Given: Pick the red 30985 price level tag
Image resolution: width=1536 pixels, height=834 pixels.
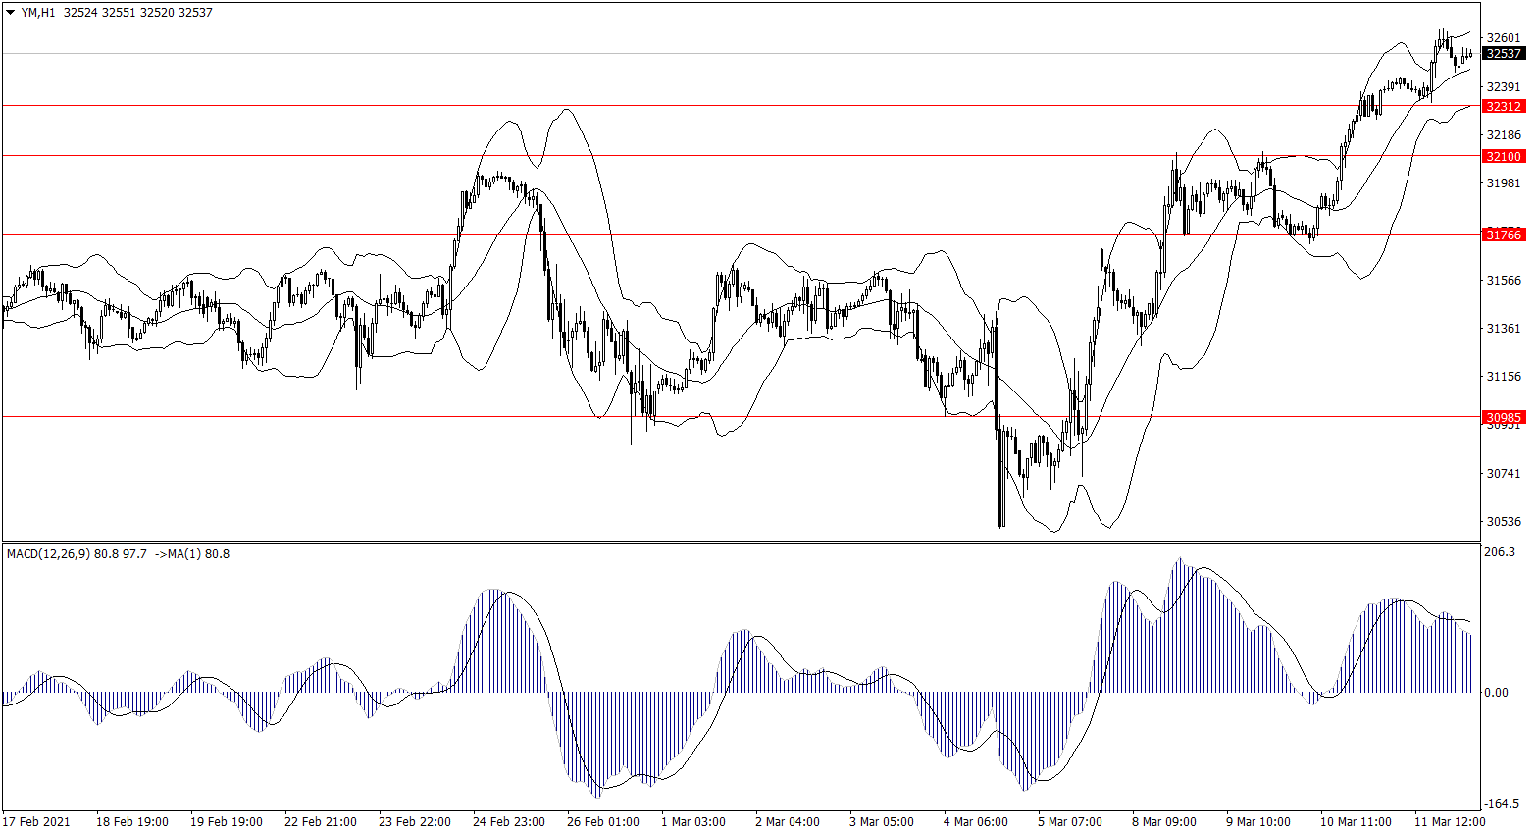Looking at the screenshot, I should pyautogui.click(x=1504, y=417).
